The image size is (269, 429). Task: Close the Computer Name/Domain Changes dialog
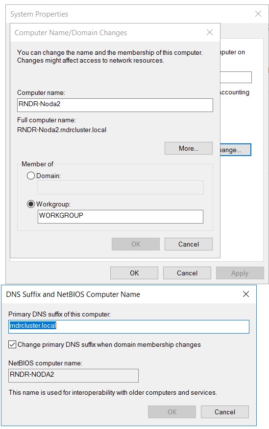point(210,33)
